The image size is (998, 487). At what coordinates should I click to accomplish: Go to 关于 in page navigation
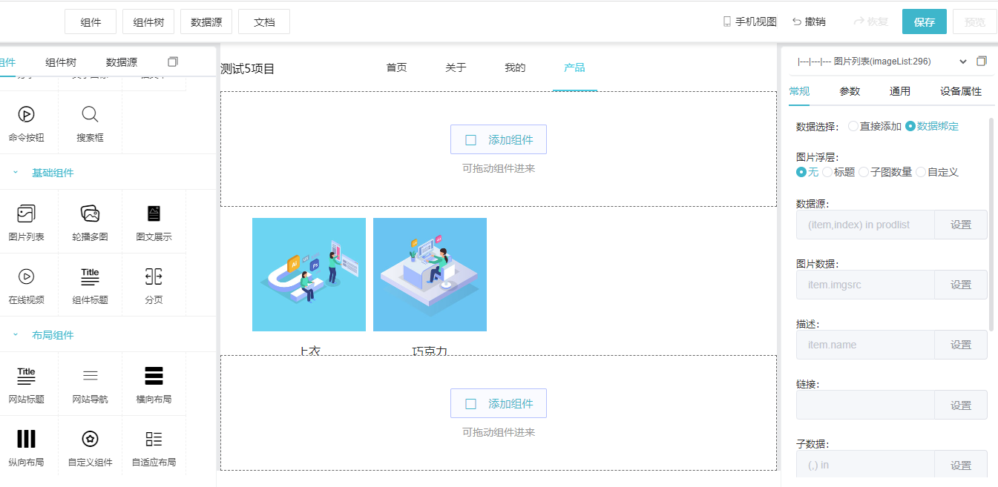(456, 67)
